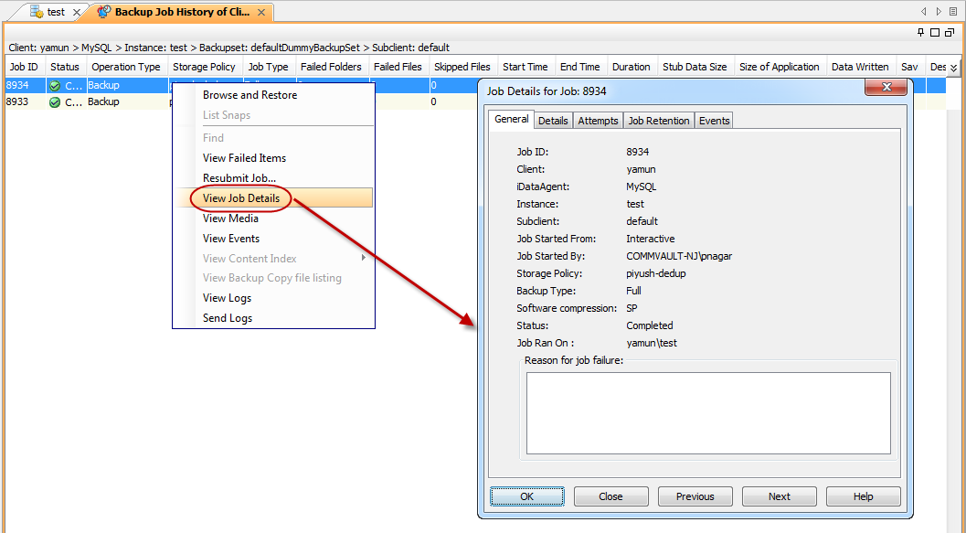Close the Backup Job History tab
This screenshot has width=966, height=533.
pos(261,13)
